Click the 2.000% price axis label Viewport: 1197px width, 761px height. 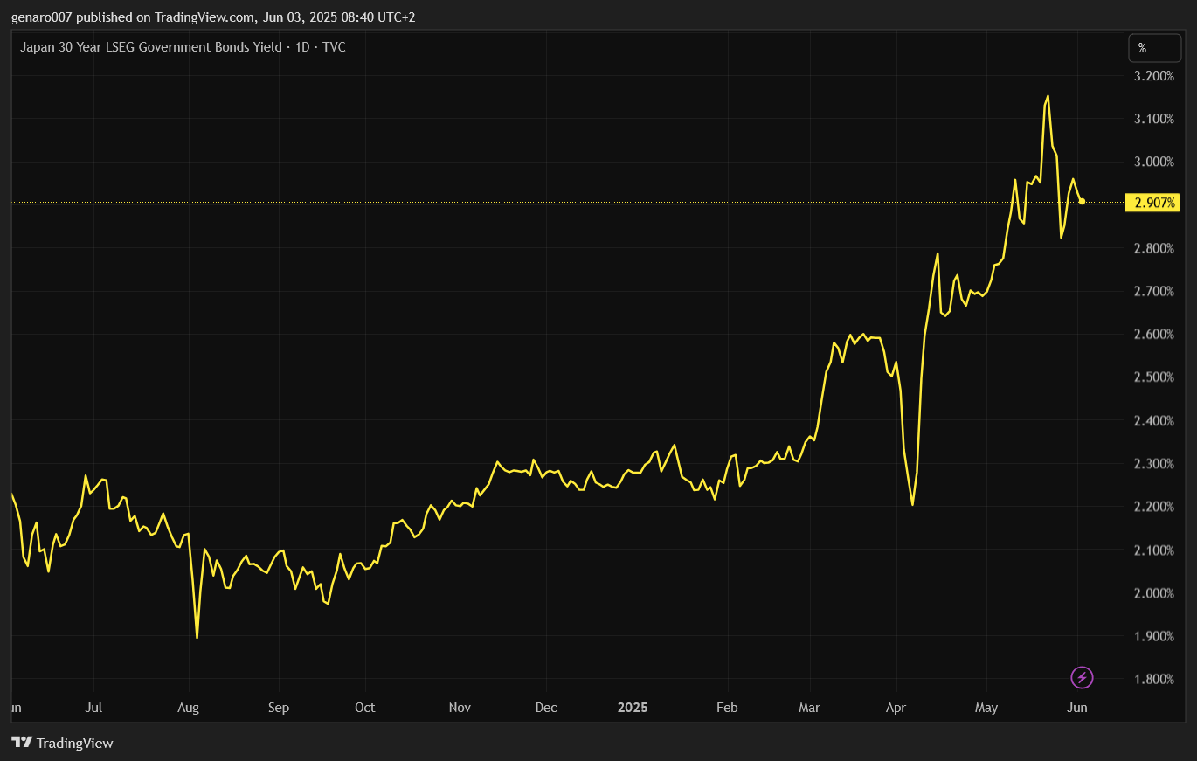[1154, 593]
